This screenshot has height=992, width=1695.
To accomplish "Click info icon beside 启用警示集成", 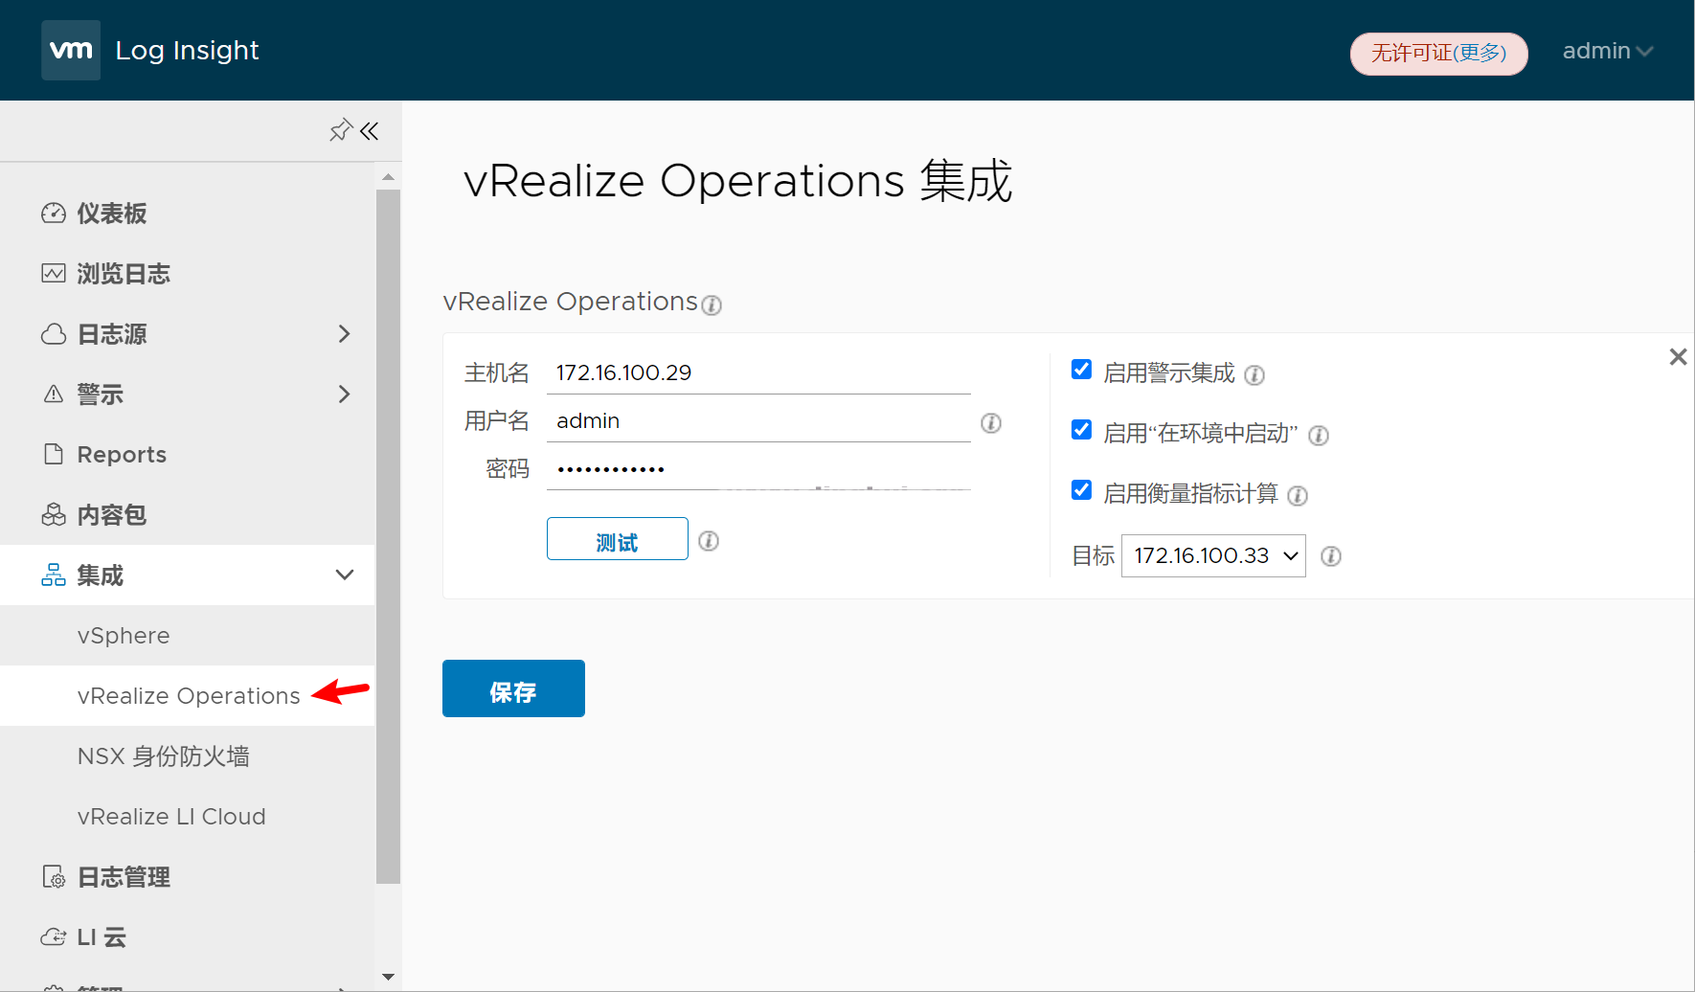I will [1254, 375].
